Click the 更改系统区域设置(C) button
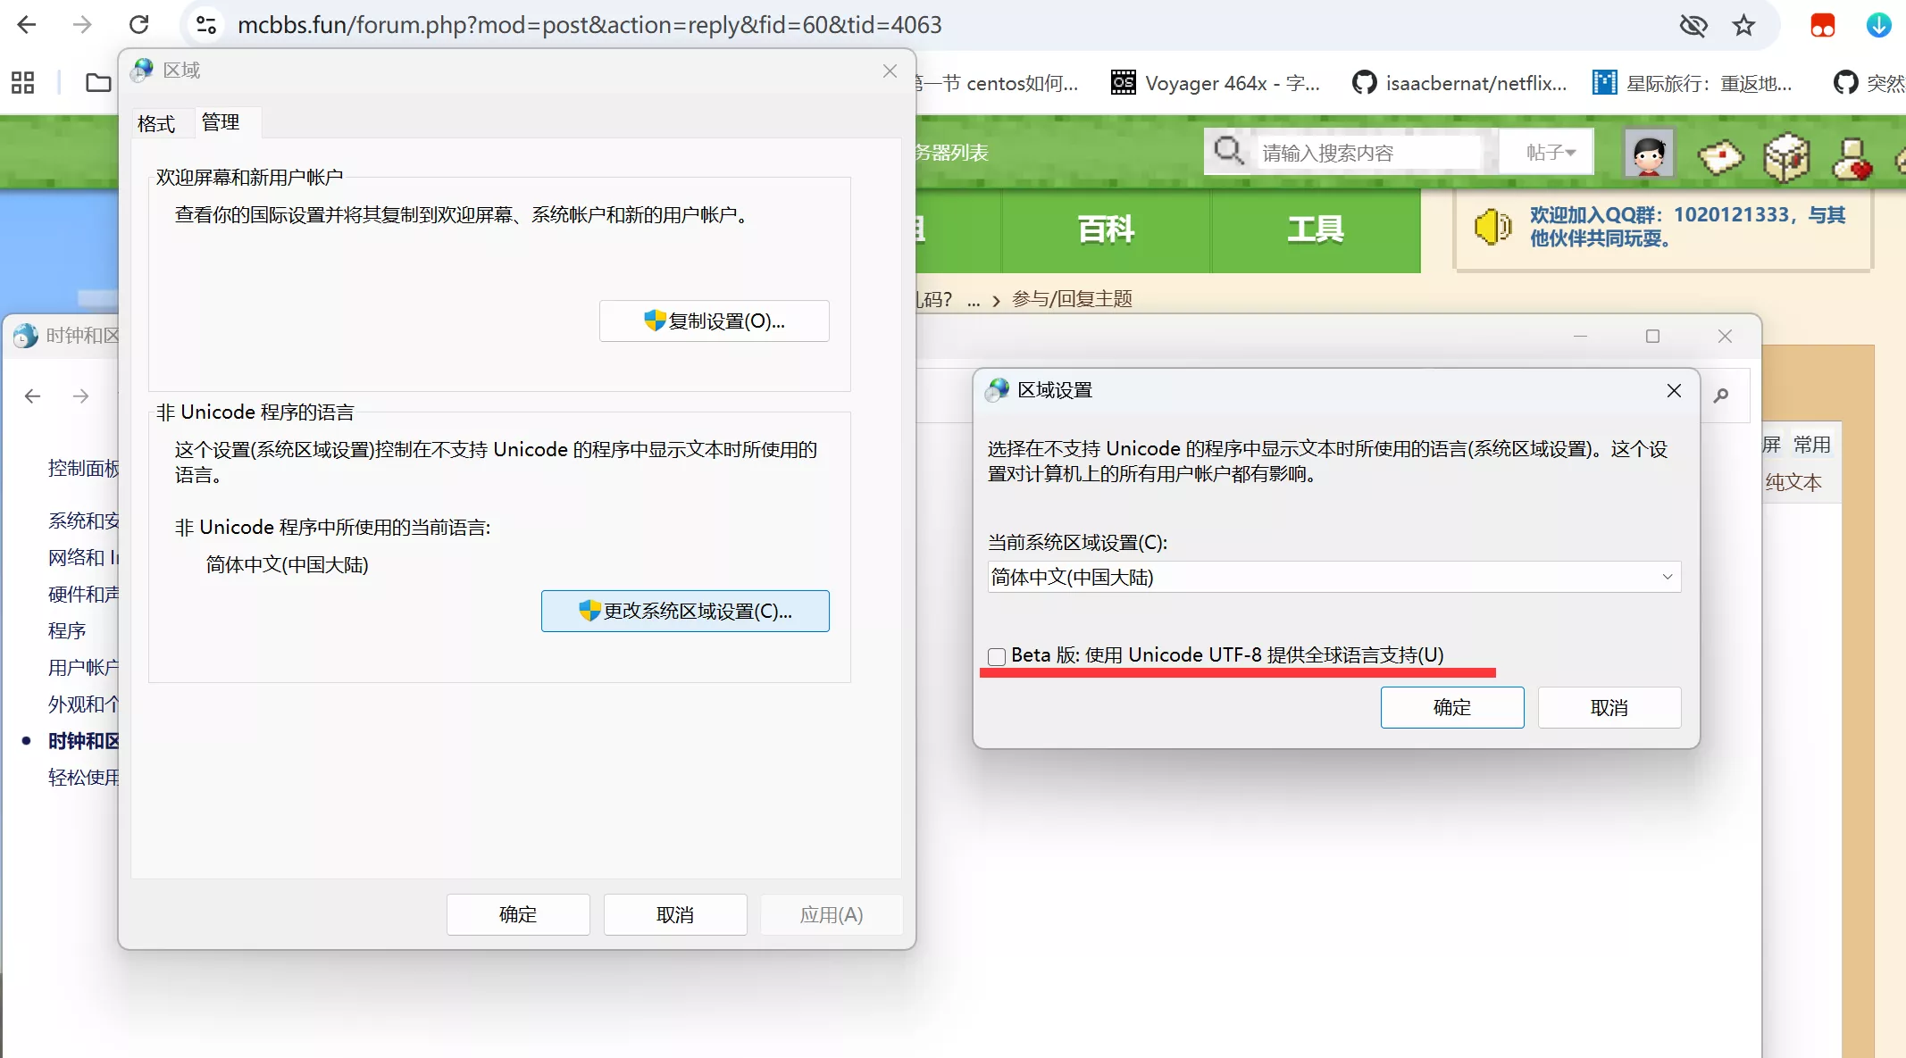This screenshot has height=1058, width=1906. [684, 611]
